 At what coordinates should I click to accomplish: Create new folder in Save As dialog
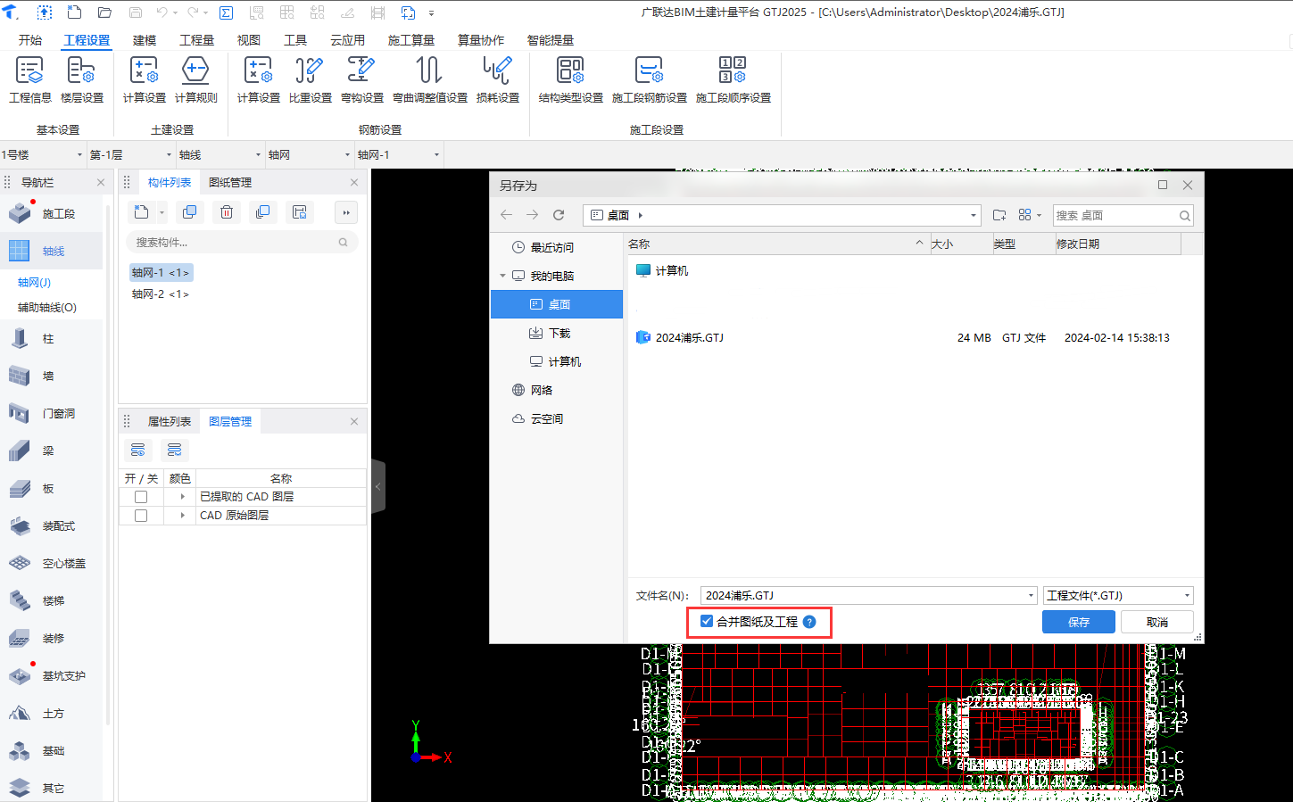(x=999, y=215)
